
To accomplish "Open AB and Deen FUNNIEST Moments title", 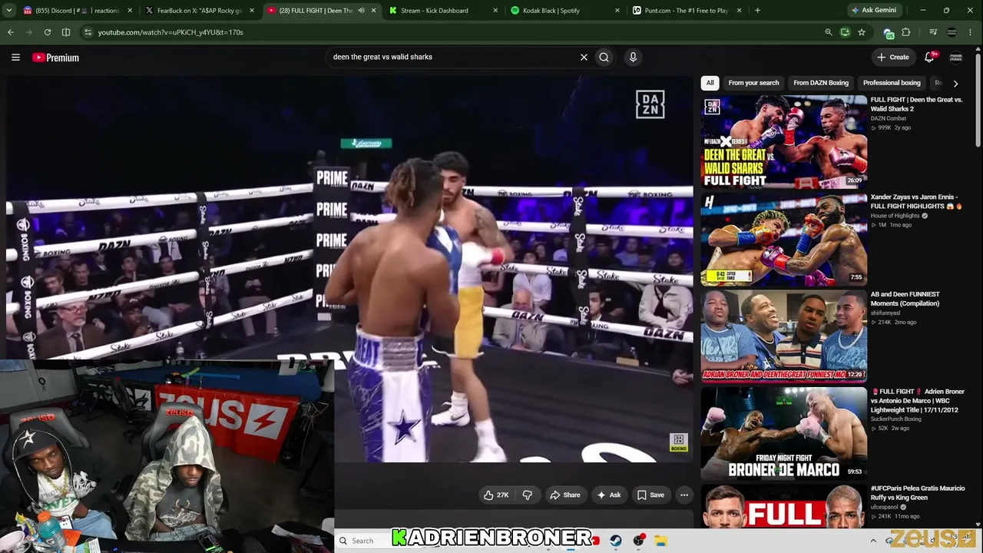I will pos(905,299).
